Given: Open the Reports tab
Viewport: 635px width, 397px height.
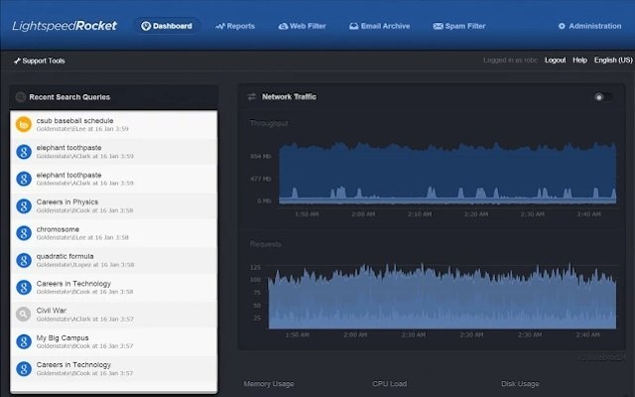Looking at the screenshot, I should click(235, 26).
